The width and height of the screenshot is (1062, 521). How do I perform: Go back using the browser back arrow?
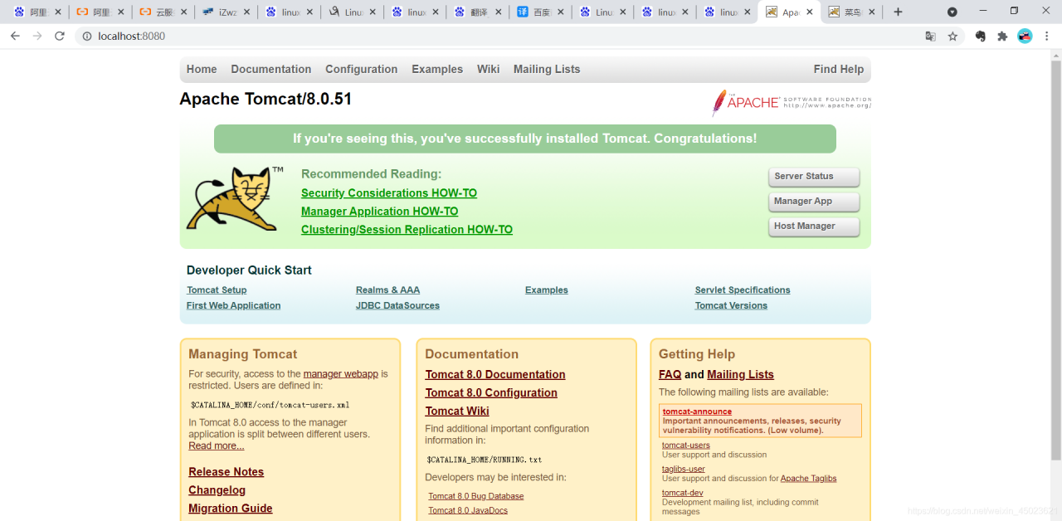(x=15, y=37)
